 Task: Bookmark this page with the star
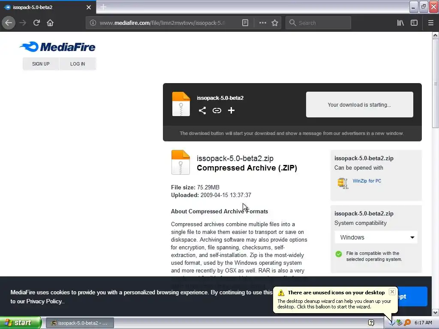[275, 23]
